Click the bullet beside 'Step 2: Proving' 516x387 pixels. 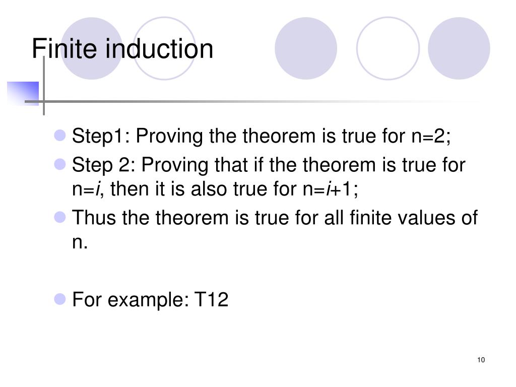pyautogui.click(x=60, y=164)
